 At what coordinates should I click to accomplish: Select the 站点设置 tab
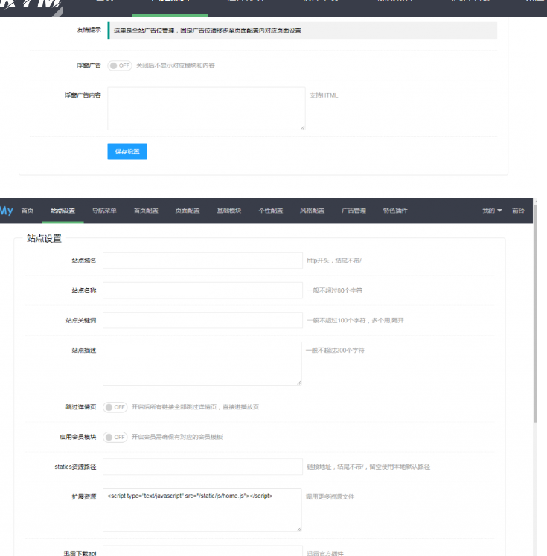click(x=63, y=211)
